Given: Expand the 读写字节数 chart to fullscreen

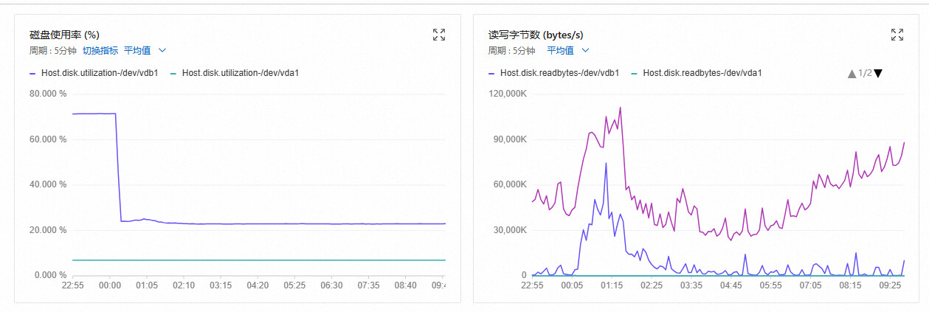Looking at the screenshot, I should click(x=897, y=35).
